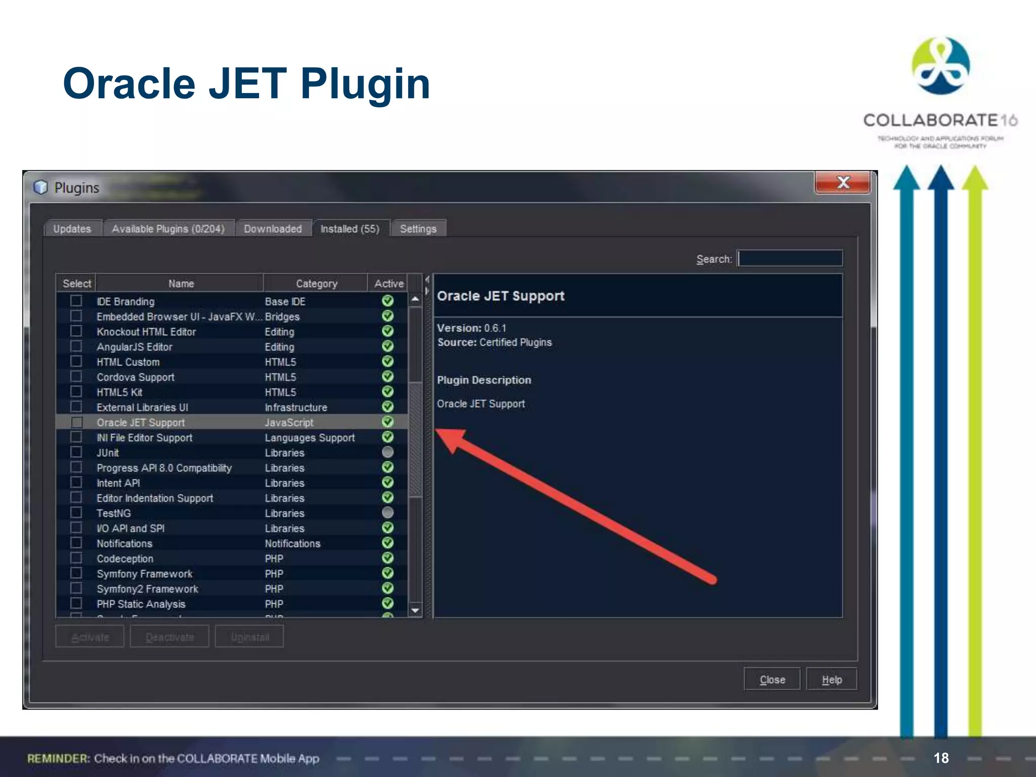
Task: Click the Deactivate button
Action: [x=169, y=637]
